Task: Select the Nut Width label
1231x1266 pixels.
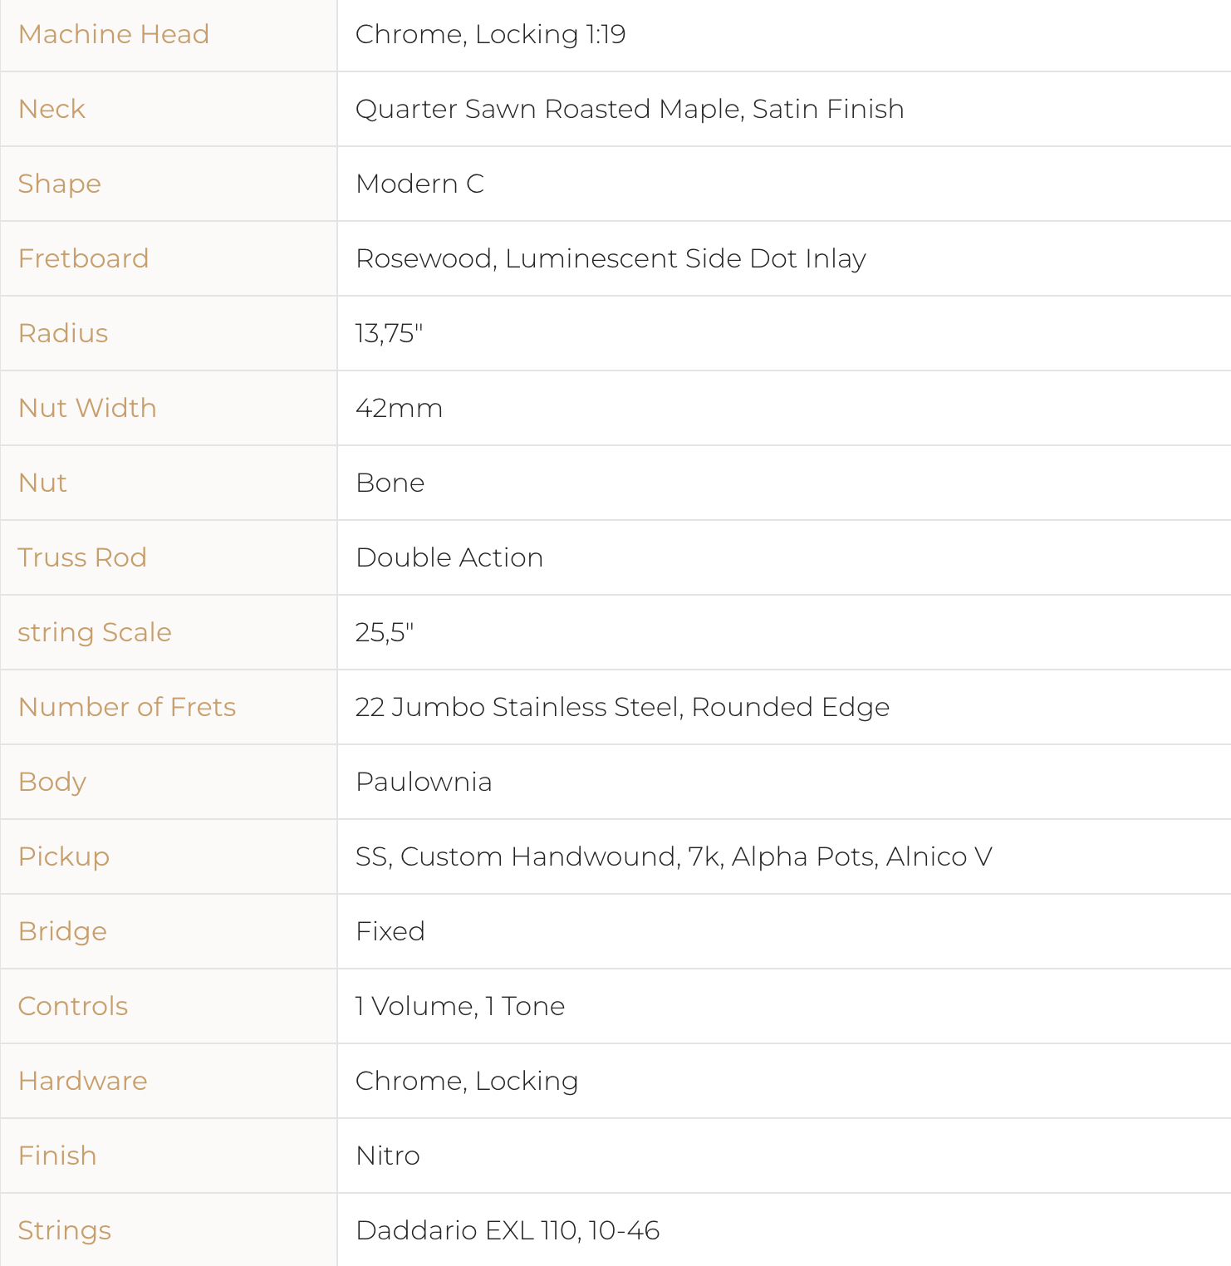Action: pos(87,408)
